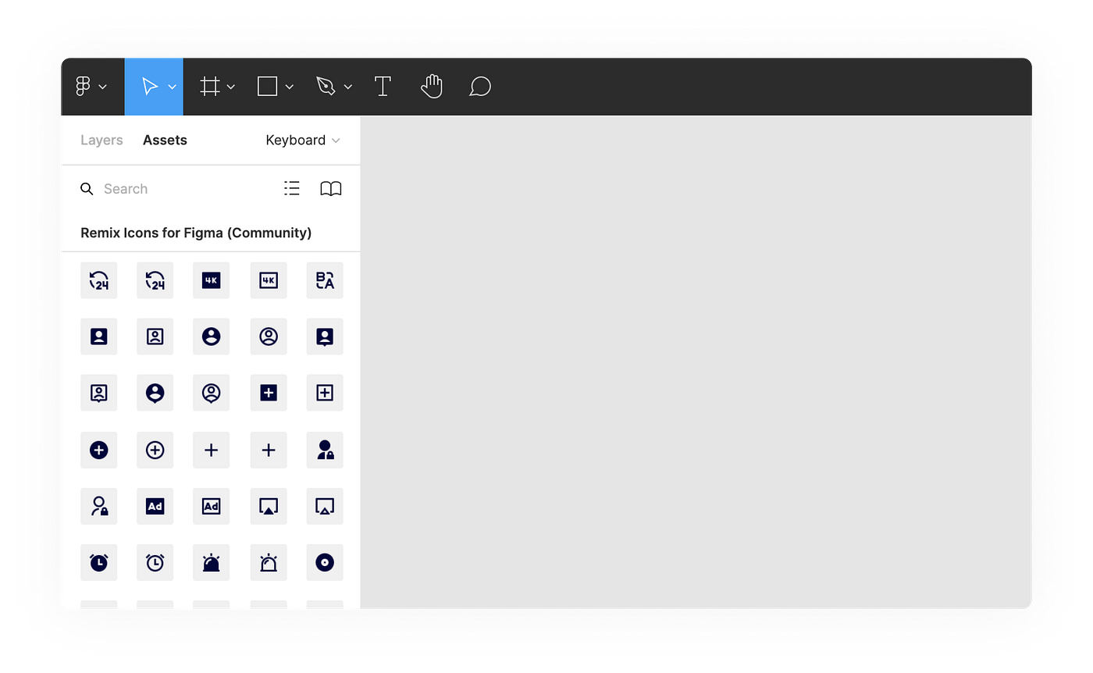The width and height of the screenshot is (1093, 673).
Task: Expand the Figma main menu chevron
Action: pyautogui.click(x=103, y=87)
